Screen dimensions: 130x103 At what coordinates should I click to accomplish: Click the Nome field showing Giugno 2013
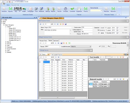point(58,27)
